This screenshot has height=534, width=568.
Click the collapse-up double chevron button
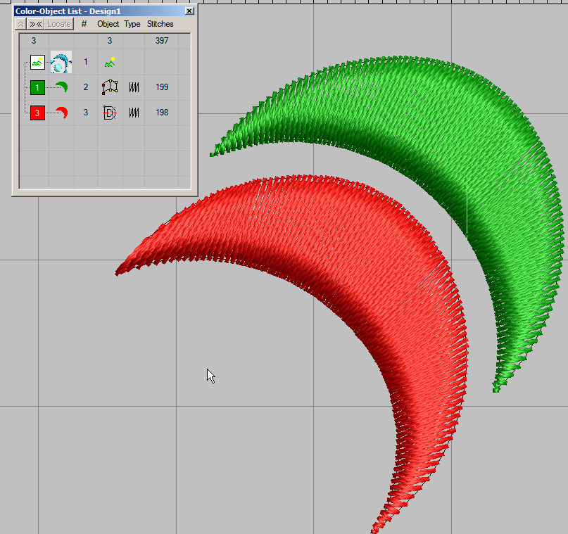(21, 24)
